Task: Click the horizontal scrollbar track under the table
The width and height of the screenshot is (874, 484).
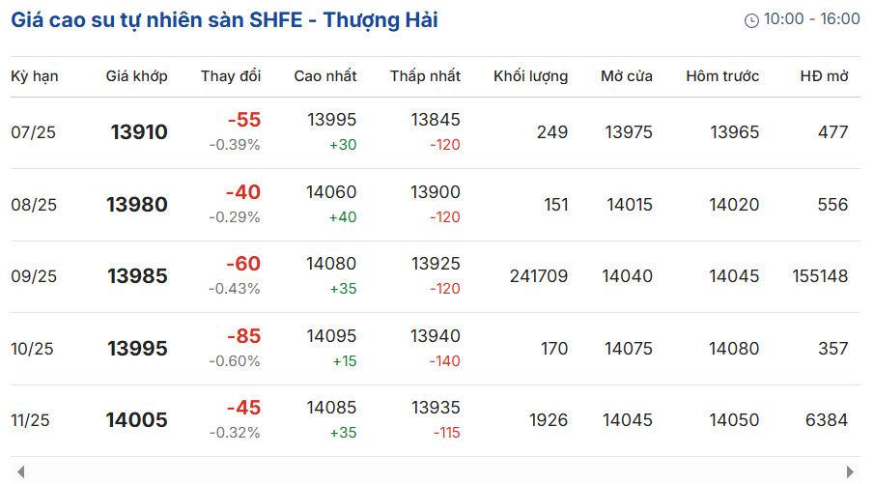Action: (436, 471)
